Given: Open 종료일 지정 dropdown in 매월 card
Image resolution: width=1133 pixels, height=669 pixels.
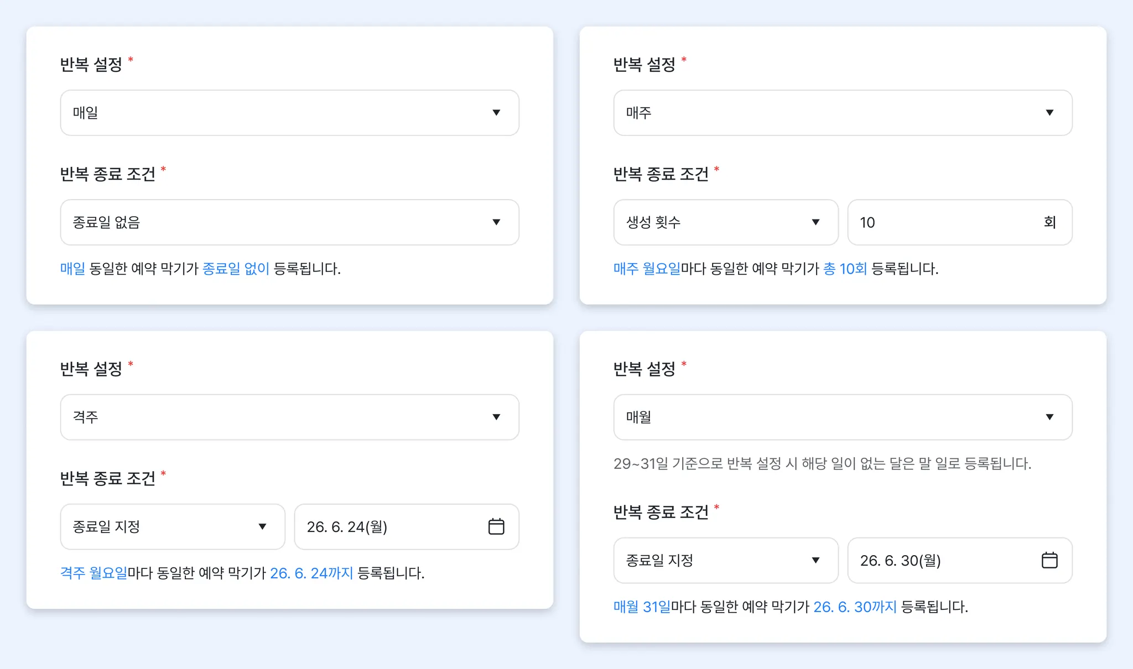Looking at the screenshot, I should click(725, 560).
